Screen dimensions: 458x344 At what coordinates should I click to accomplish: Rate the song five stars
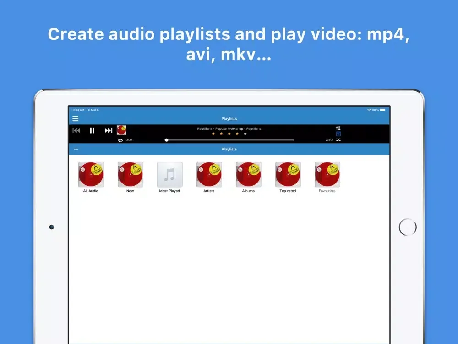pyautogui.click(x=245, y=133)
